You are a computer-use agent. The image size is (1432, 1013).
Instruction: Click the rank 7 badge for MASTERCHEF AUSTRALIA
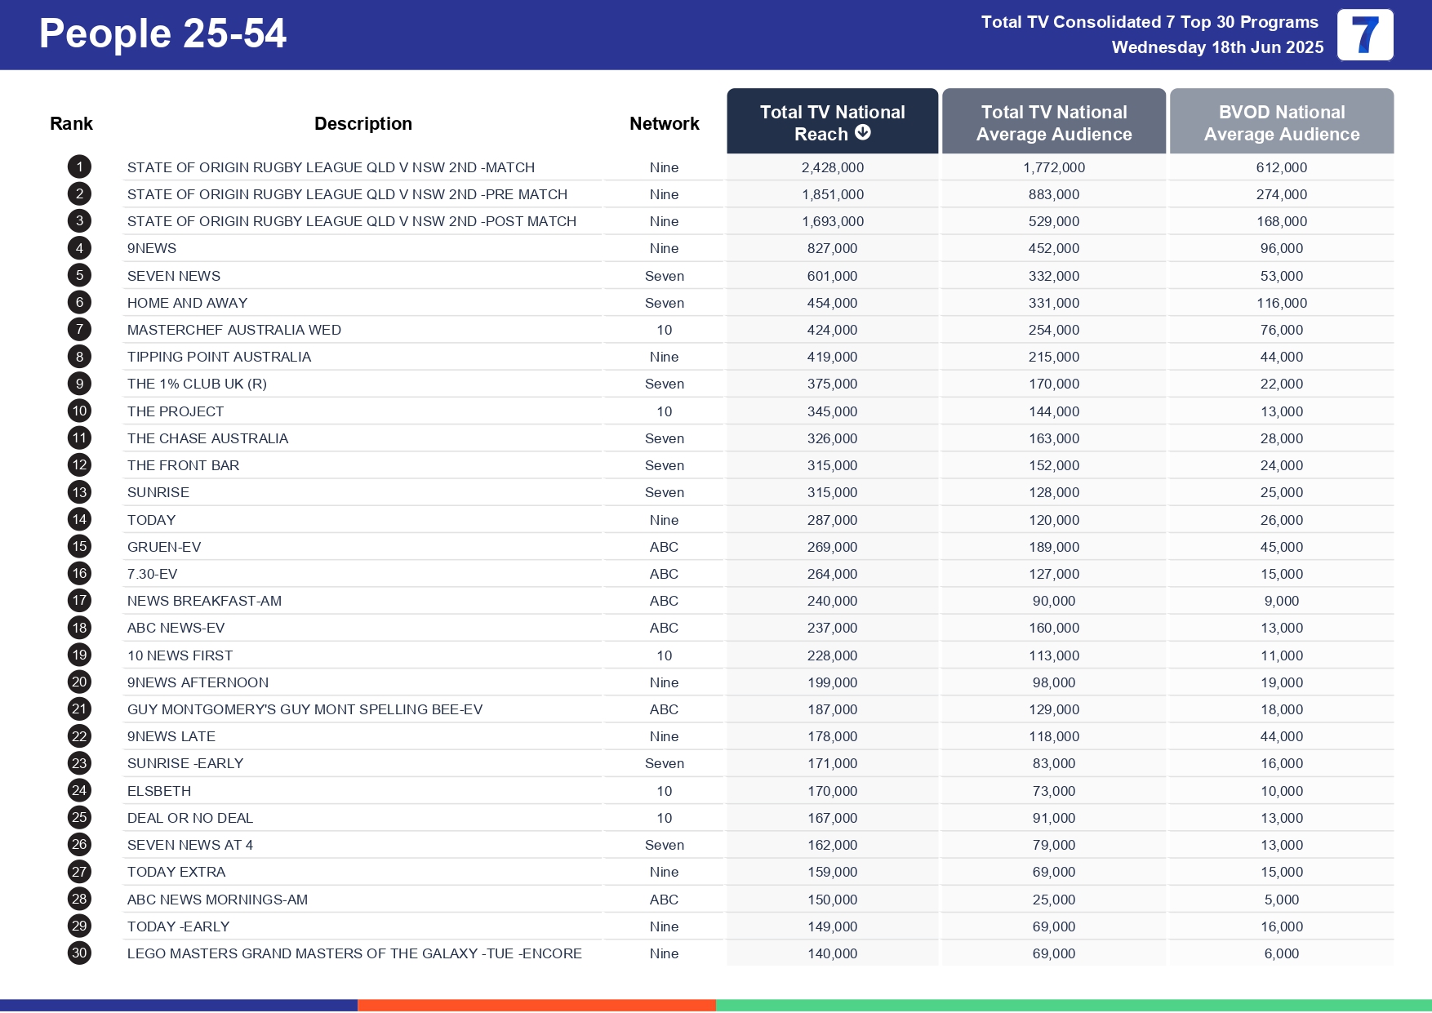(x=78, y=330)
